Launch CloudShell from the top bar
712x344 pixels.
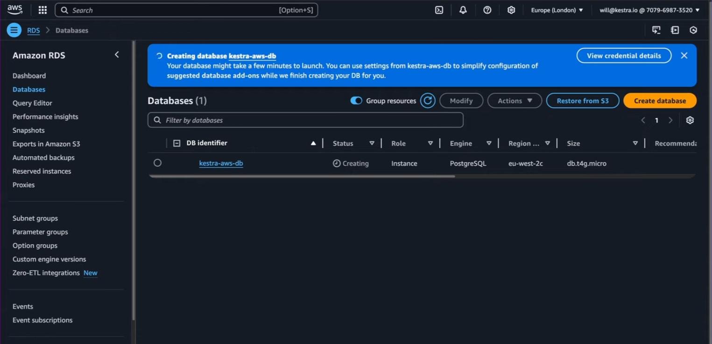[x=439, y=10]
